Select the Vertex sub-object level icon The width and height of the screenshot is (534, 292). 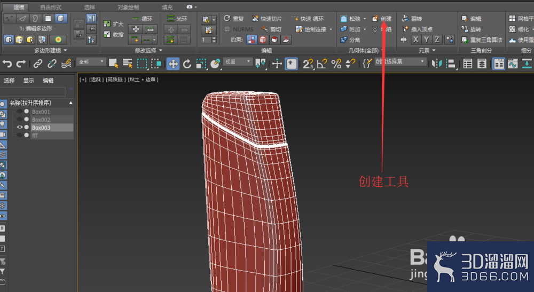10,18
